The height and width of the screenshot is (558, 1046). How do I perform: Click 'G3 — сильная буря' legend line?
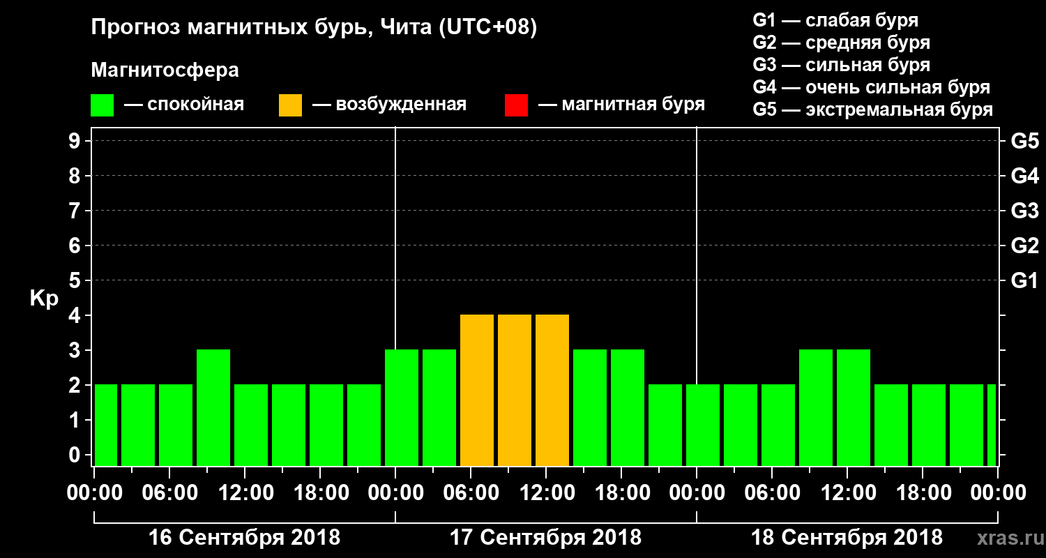(x=842, y=65)
